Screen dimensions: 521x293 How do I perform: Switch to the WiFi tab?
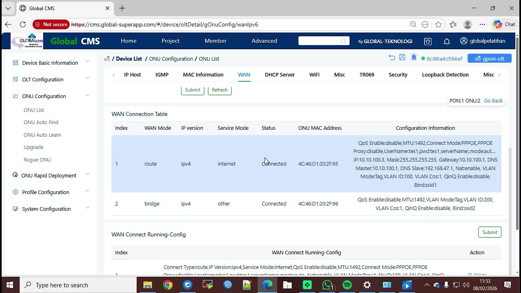tap(314, 74)
